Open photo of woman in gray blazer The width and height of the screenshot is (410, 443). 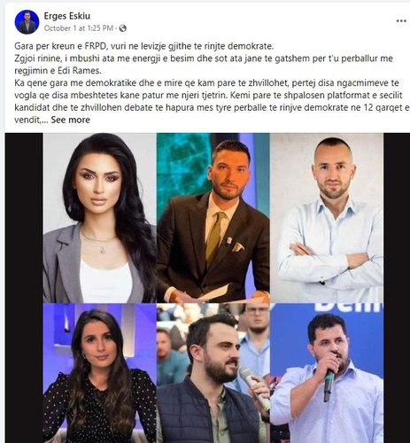coord(100,218)
